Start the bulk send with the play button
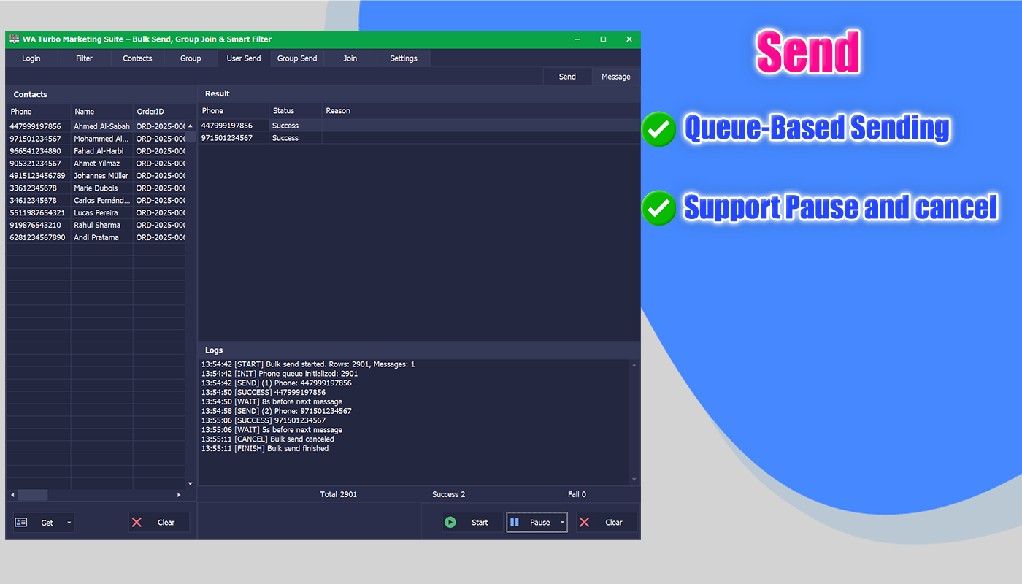The width and height of the screenshot is (1022, 584). tap(472, 522)
